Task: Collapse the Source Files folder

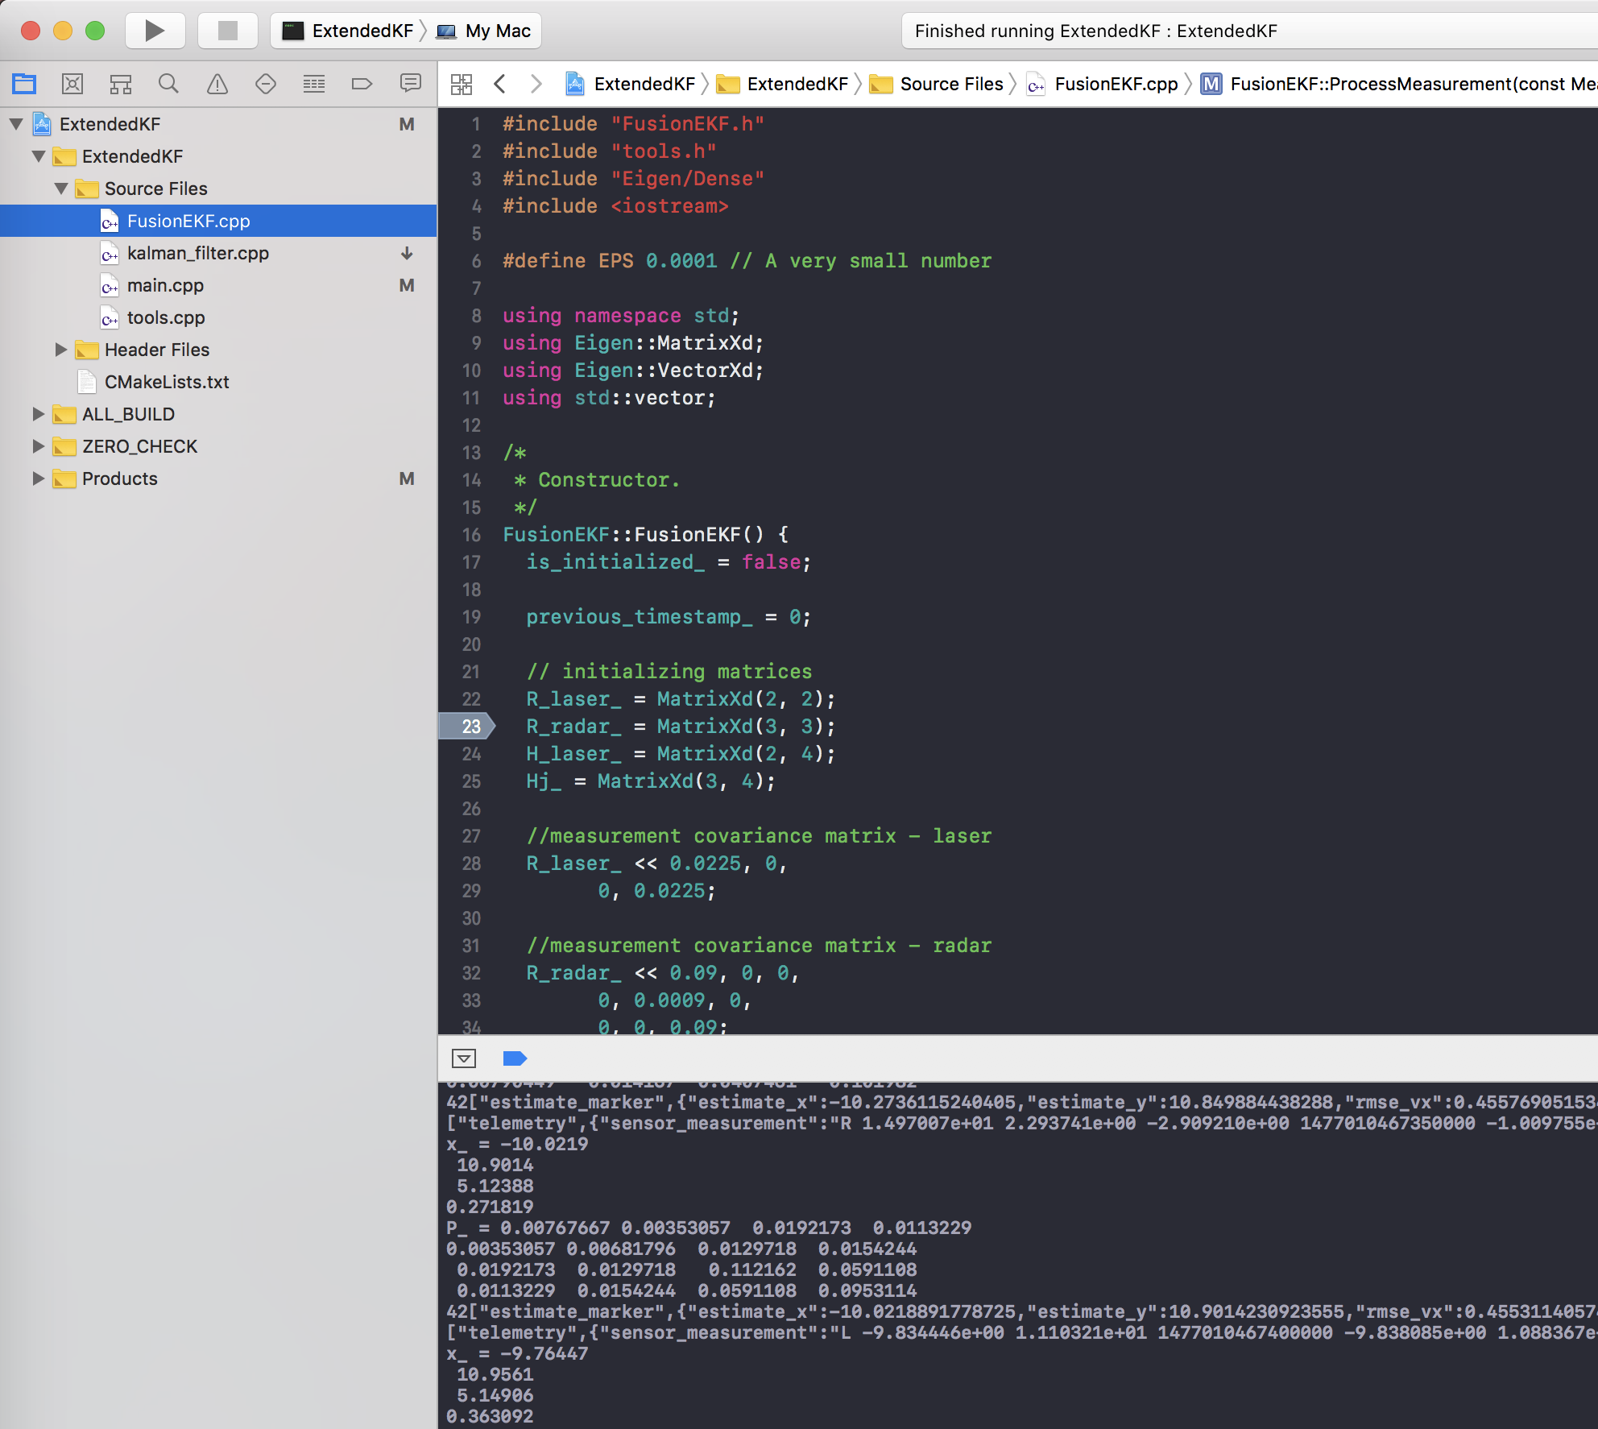Action: click(61, 188)
